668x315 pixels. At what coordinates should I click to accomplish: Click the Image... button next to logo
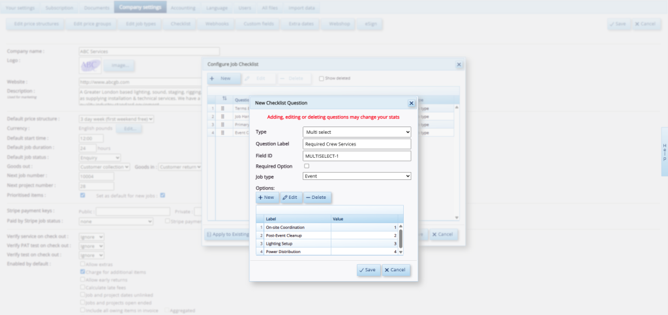(x=119, y=66)
